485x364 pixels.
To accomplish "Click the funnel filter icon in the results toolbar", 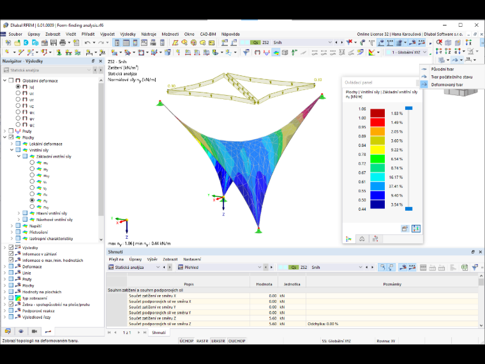I will point(246,52).
